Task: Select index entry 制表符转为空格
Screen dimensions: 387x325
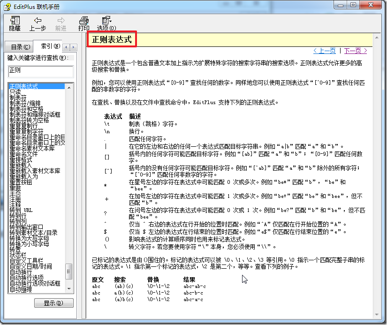Action: (29, 120)
